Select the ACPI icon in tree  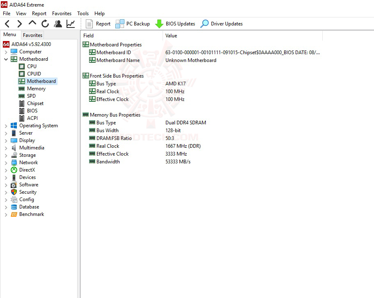pyautogui.click(x=22, y=118)
